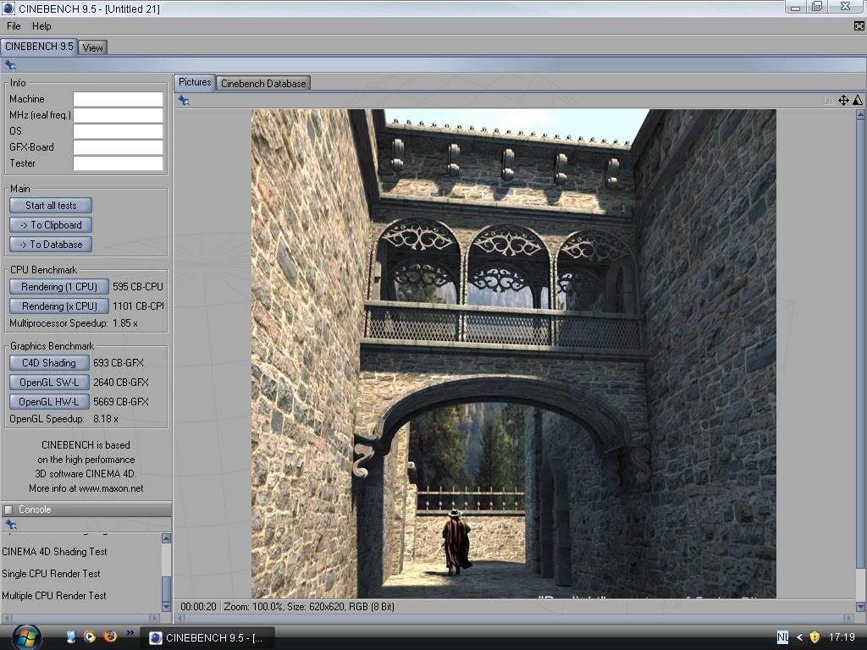Image resolution: width=867 pixels, height=650 pixels.
Task: Click the pin icon below the CINEBENCH 9.5 tab
Action: [10, 65]
